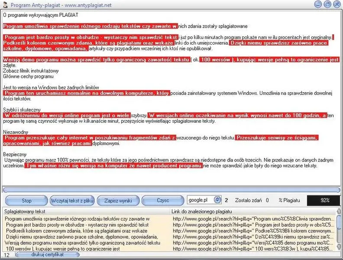This screenshot has width=343, height=260.
Task: Click the Stop button
Action: pos(26,201)
